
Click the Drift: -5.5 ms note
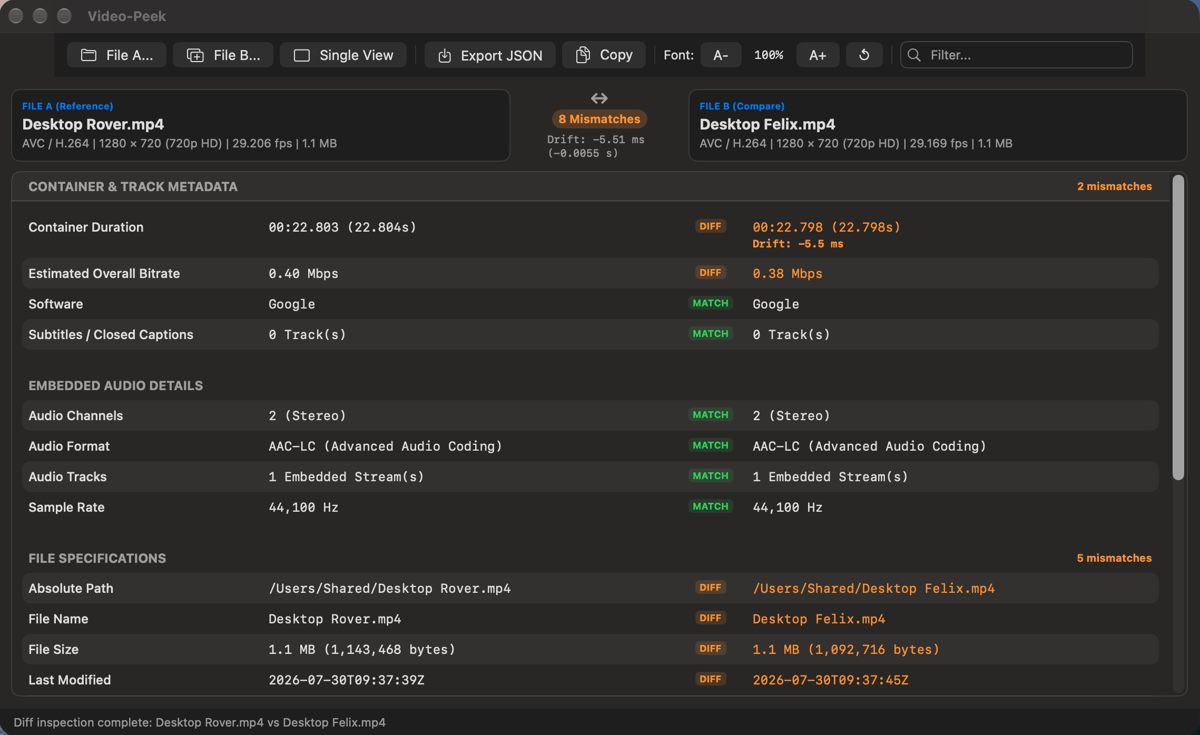tap(798, 244)
